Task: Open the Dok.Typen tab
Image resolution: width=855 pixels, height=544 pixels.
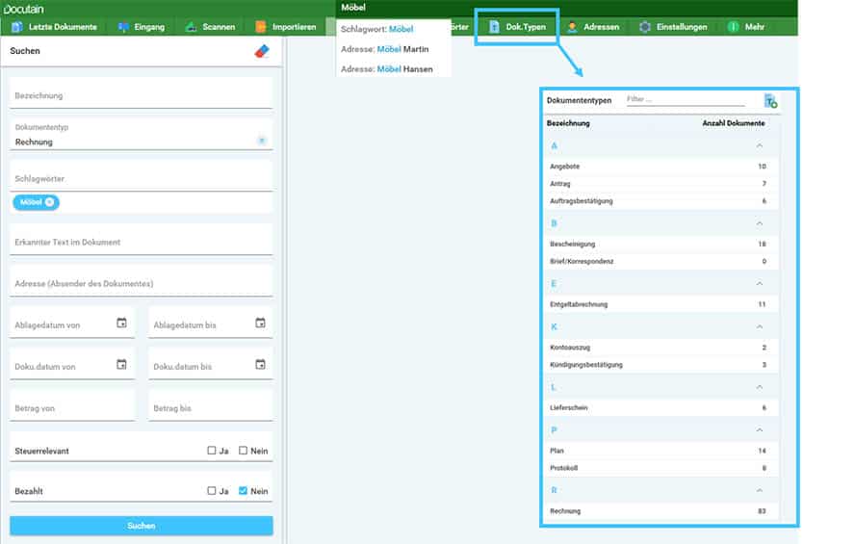Action: (x=517, y=27)
